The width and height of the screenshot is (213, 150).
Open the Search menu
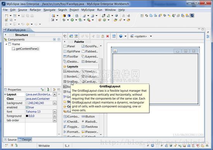point(62,10)
